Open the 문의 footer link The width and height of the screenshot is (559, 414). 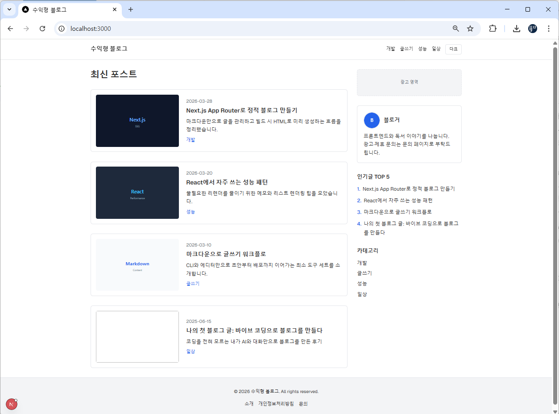[303, 403]
